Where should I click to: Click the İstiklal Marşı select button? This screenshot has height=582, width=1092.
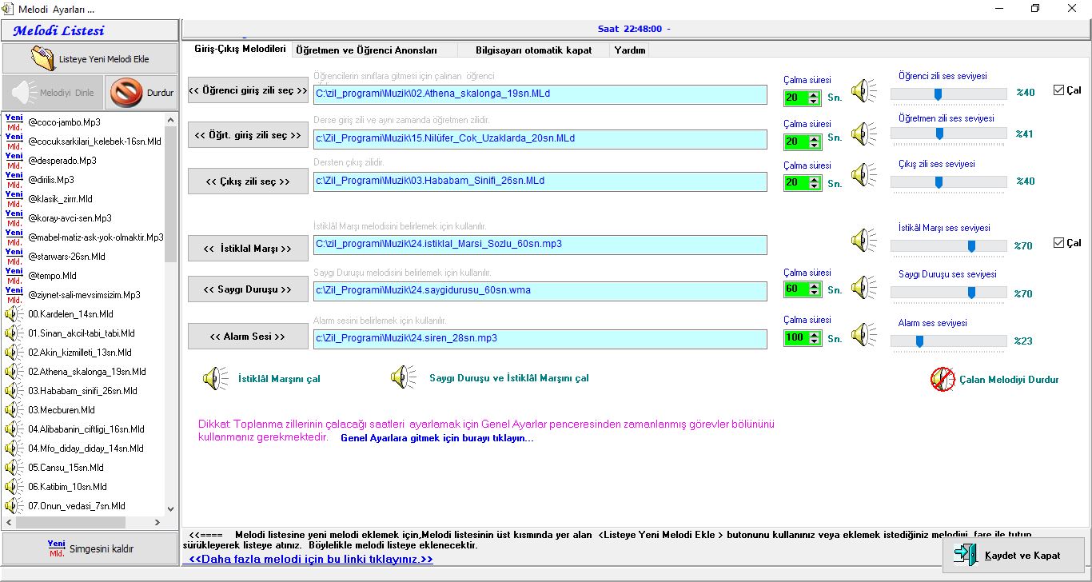pos(248,249)
